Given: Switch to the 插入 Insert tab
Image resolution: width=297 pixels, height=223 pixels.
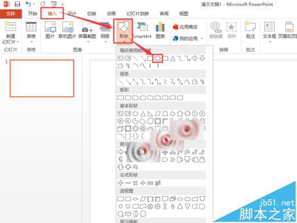Looking at the screenshot, I should [52, 14].
